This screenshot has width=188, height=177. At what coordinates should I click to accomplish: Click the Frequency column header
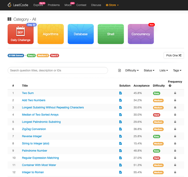coord(175,82)
